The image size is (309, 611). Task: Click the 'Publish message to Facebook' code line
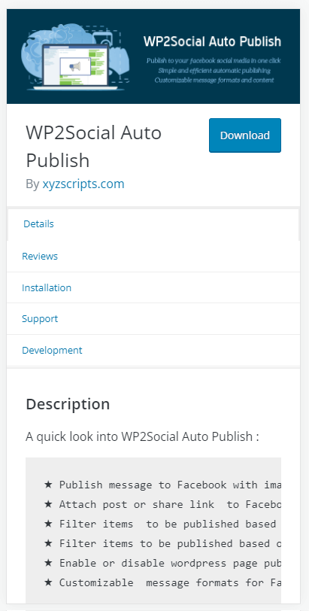point(170,485)
